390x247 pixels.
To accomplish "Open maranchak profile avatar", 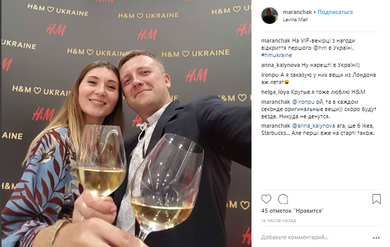I will click(x=270, y=16).
